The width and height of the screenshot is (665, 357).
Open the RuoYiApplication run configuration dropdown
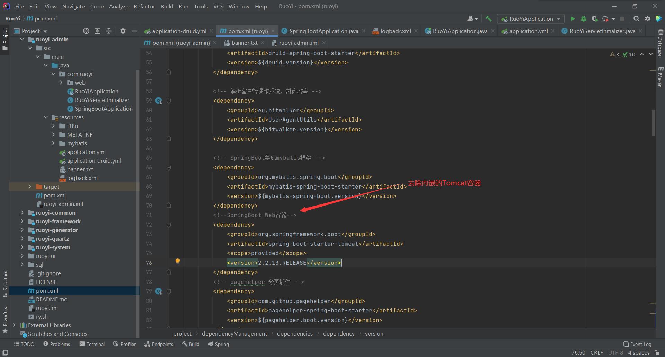point(531,19)
